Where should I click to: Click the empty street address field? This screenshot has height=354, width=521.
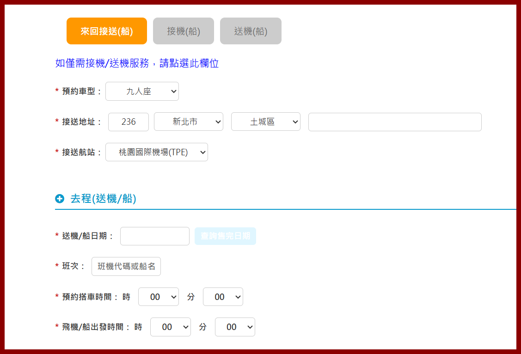[395, 122]
